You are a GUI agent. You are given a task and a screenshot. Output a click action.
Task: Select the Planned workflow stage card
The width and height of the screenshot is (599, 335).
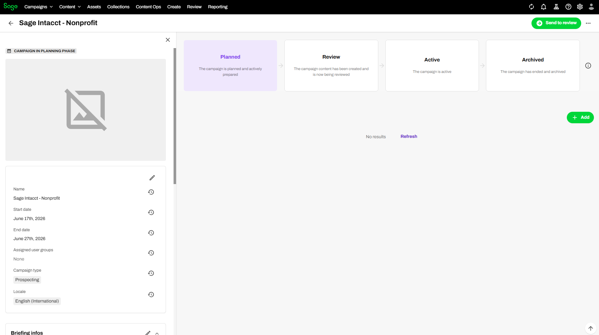point(230,66)
